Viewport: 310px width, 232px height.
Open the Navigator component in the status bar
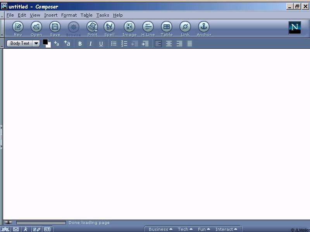[5, 229]
